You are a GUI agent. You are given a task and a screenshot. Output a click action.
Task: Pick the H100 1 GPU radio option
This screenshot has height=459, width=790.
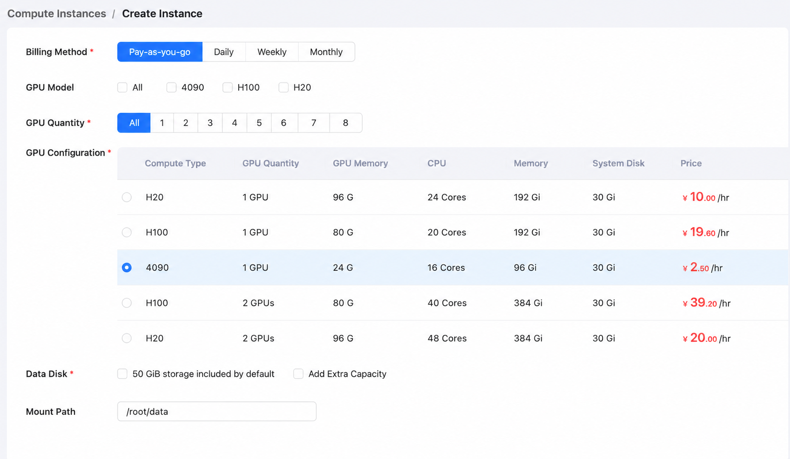127,232
